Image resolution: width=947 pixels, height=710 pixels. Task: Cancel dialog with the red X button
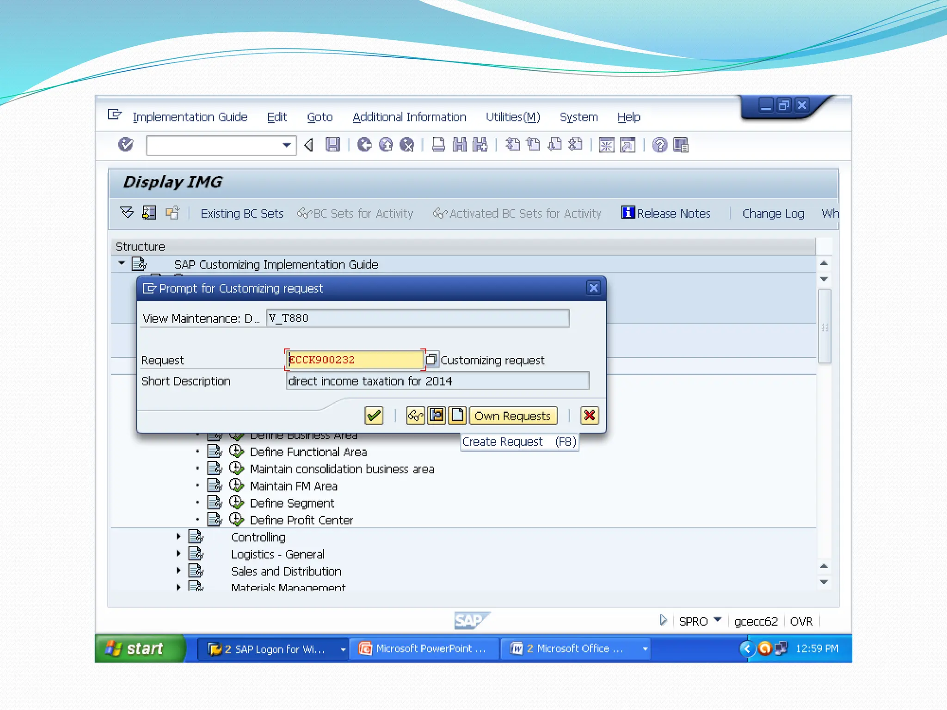[590, 416]
